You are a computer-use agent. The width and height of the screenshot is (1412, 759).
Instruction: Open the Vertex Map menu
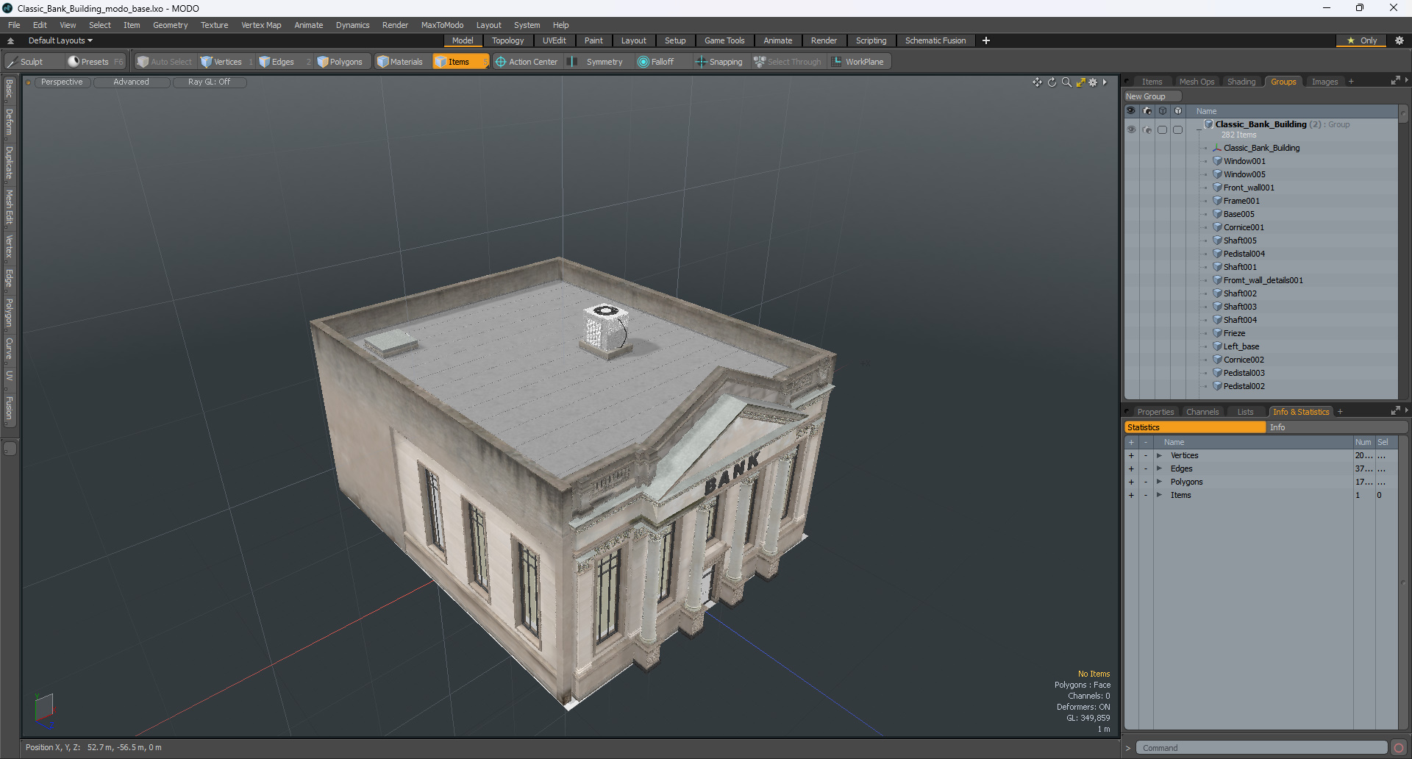261,25
